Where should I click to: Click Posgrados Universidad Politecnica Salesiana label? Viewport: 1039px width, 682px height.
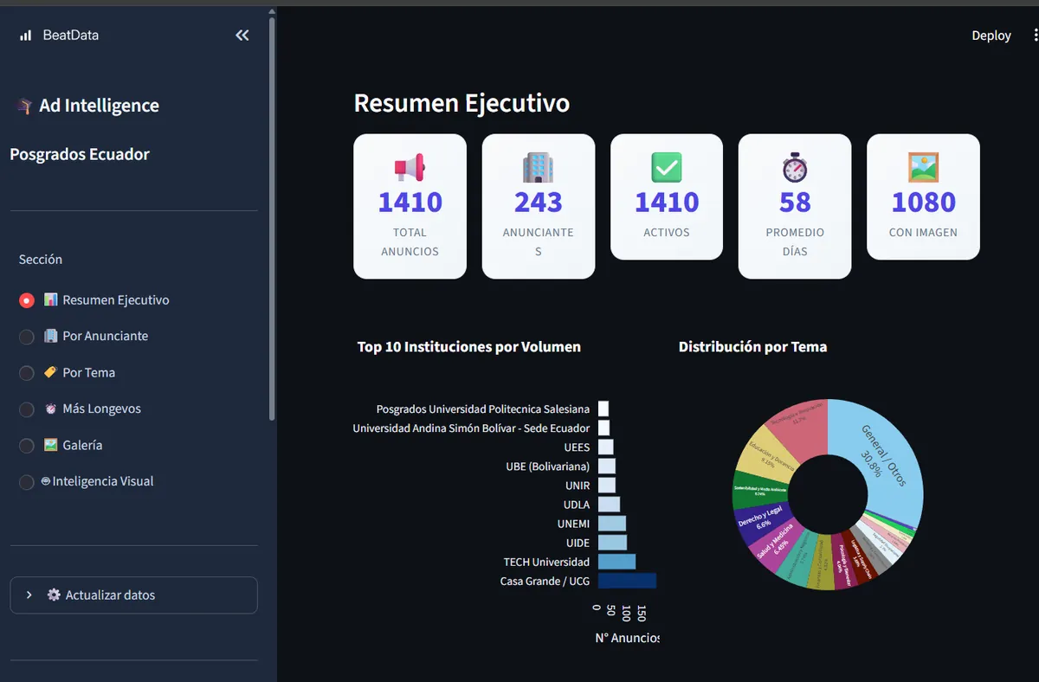click(483, 409)
